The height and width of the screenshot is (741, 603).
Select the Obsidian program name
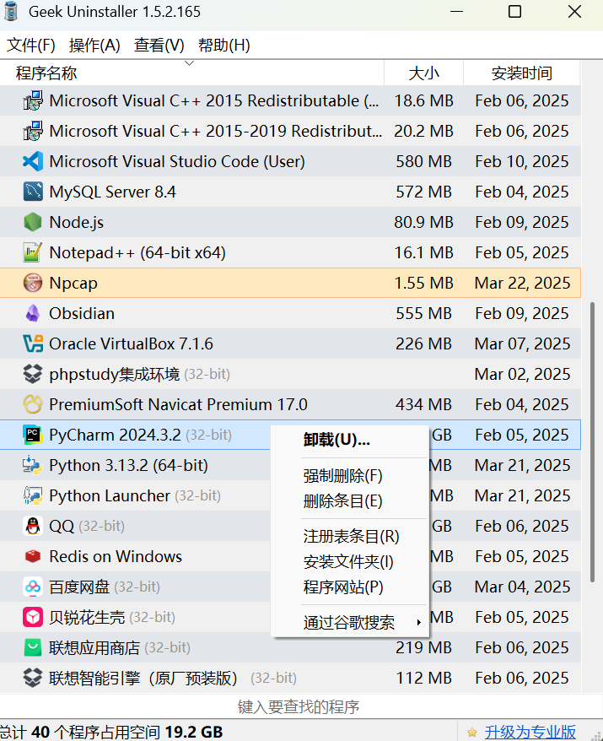(x=82, y=313)
